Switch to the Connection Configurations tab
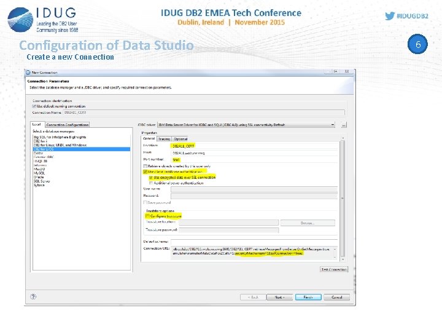This screenshot has height=332, width=442. click(x=68, y=124)
